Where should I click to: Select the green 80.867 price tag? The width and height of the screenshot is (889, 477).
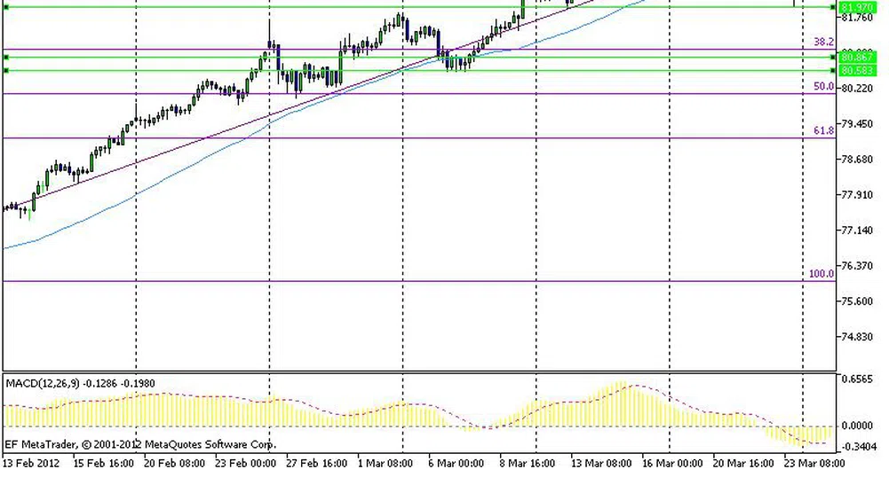coord(858,58)
